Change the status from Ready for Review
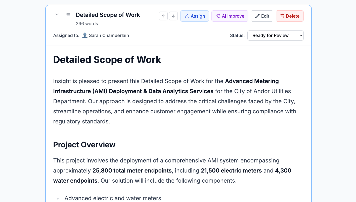The image size is (356, 202). [275, 36]
